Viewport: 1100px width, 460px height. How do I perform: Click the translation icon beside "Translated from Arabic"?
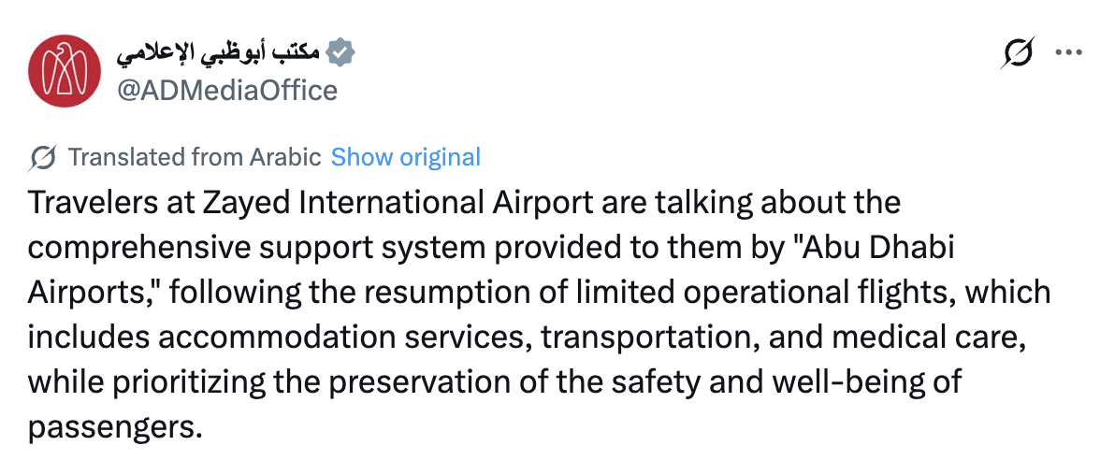tap(43, 157)
